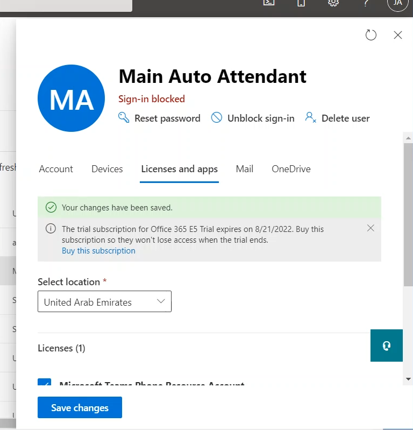
Task: Uncheck Microsoft Teams Phone Resource Account license
Action: click(44, 383)
